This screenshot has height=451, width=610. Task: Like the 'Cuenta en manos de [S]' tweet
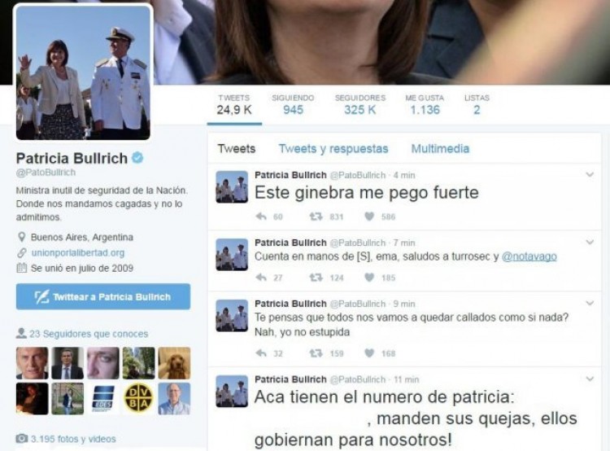click(369, 278)
